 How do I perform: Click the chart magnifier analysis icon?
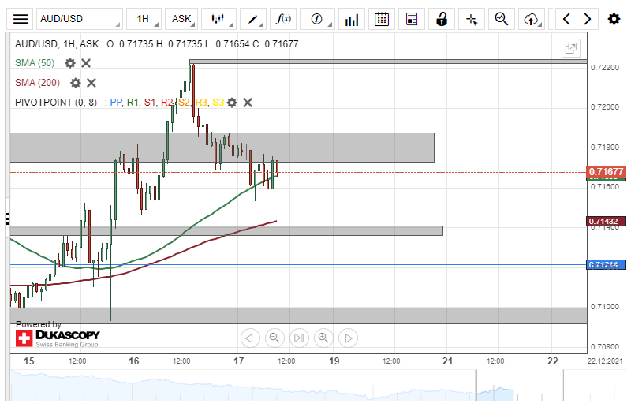pyautogui.click(x=502, y=19)
